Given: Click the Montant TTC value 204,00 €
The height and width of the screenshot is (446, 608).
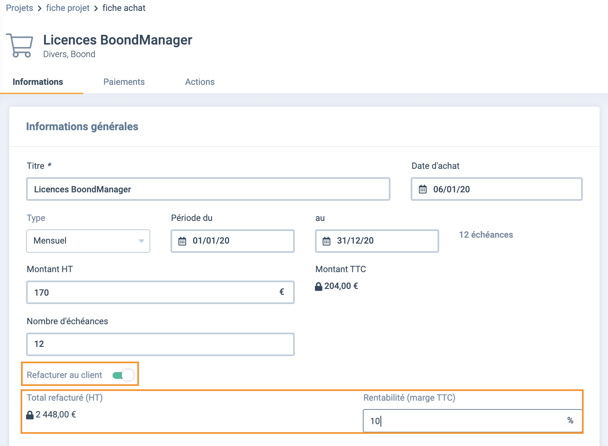Looking at the screenshot, I should [341, 286].
